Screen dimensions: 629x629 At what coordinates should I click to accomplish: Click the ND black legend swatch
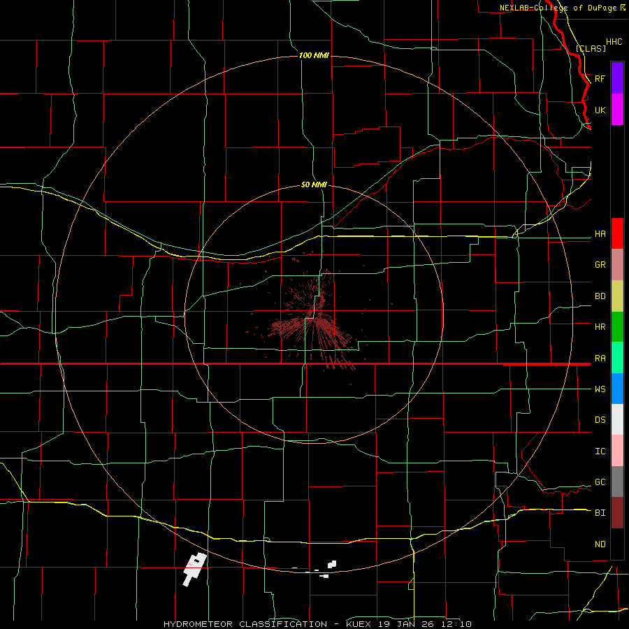pyautogui.click(x=617, y=544)
